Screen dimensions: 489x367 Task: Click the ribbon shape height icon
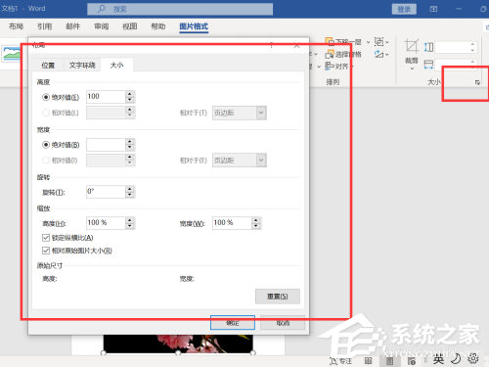428,47
